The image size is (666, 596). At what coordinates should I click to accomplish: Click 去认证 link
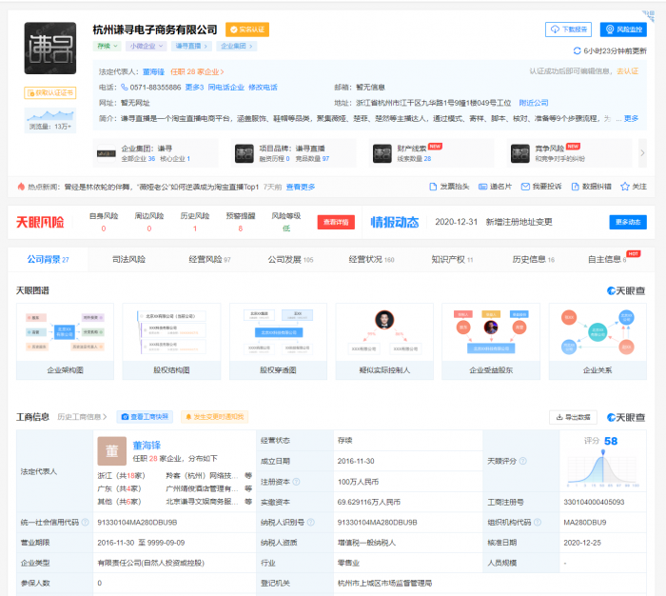[627, 71]
